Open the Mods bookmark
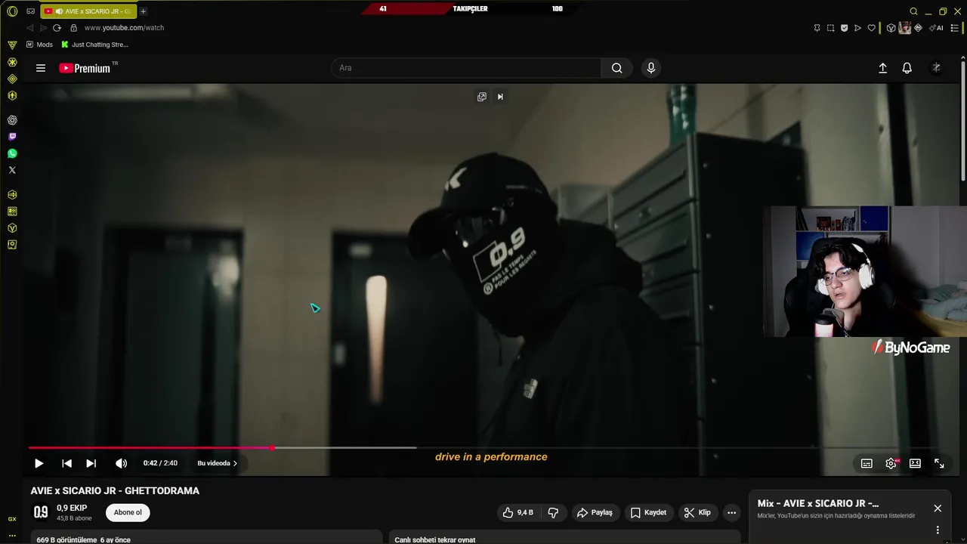 pos(39,45)
